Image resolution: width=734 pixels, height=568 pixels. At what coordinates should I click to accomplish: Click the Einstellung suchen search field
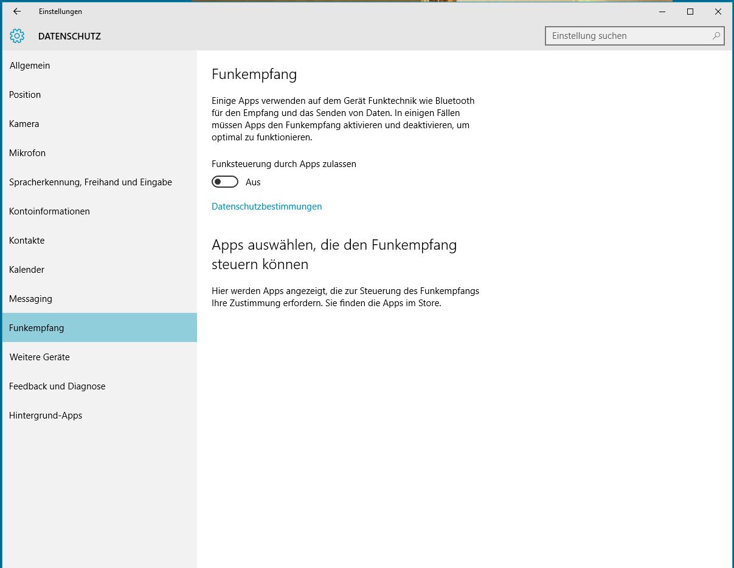pos(635,36)
